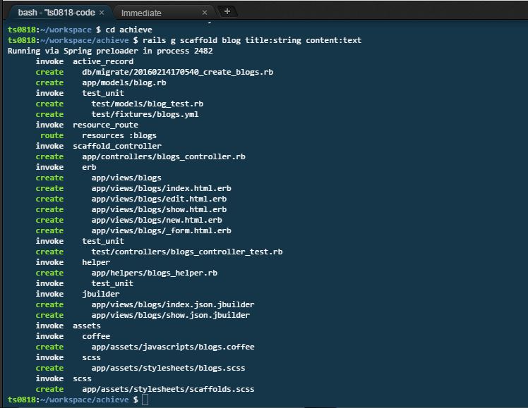Click 'scaffold_controller' invoke line
The width and height of the screenshot is (528, 408).
117,146
